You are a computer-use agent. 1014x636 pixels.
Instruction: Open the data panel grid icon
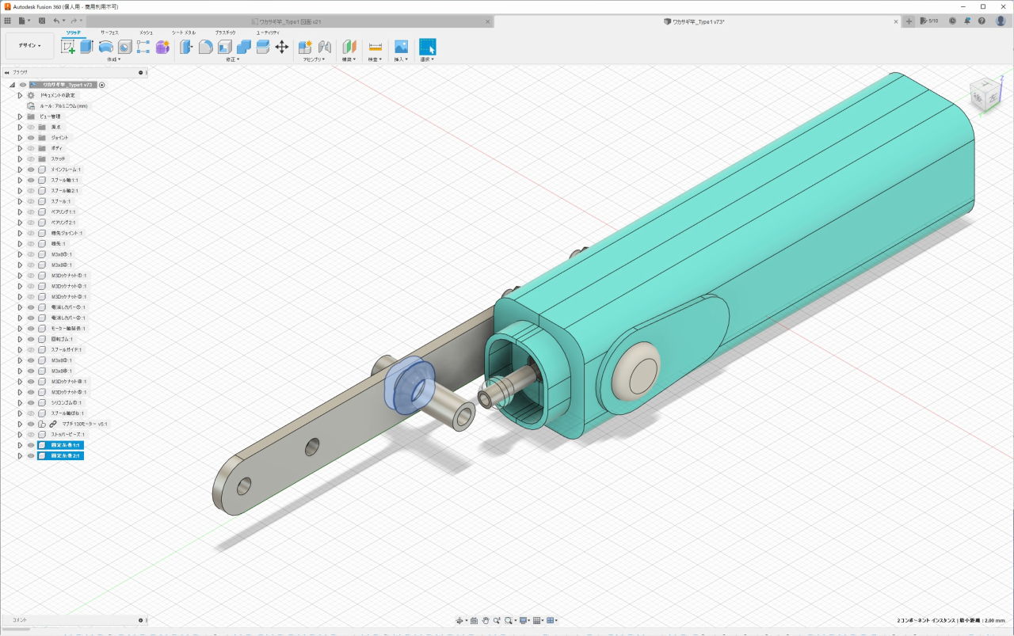(8, 21)
